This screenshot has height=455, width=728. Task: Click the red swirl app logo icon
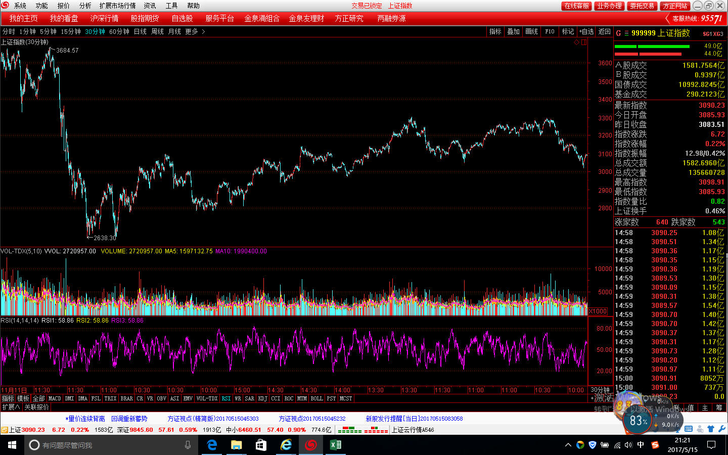[x=5, y=6]
